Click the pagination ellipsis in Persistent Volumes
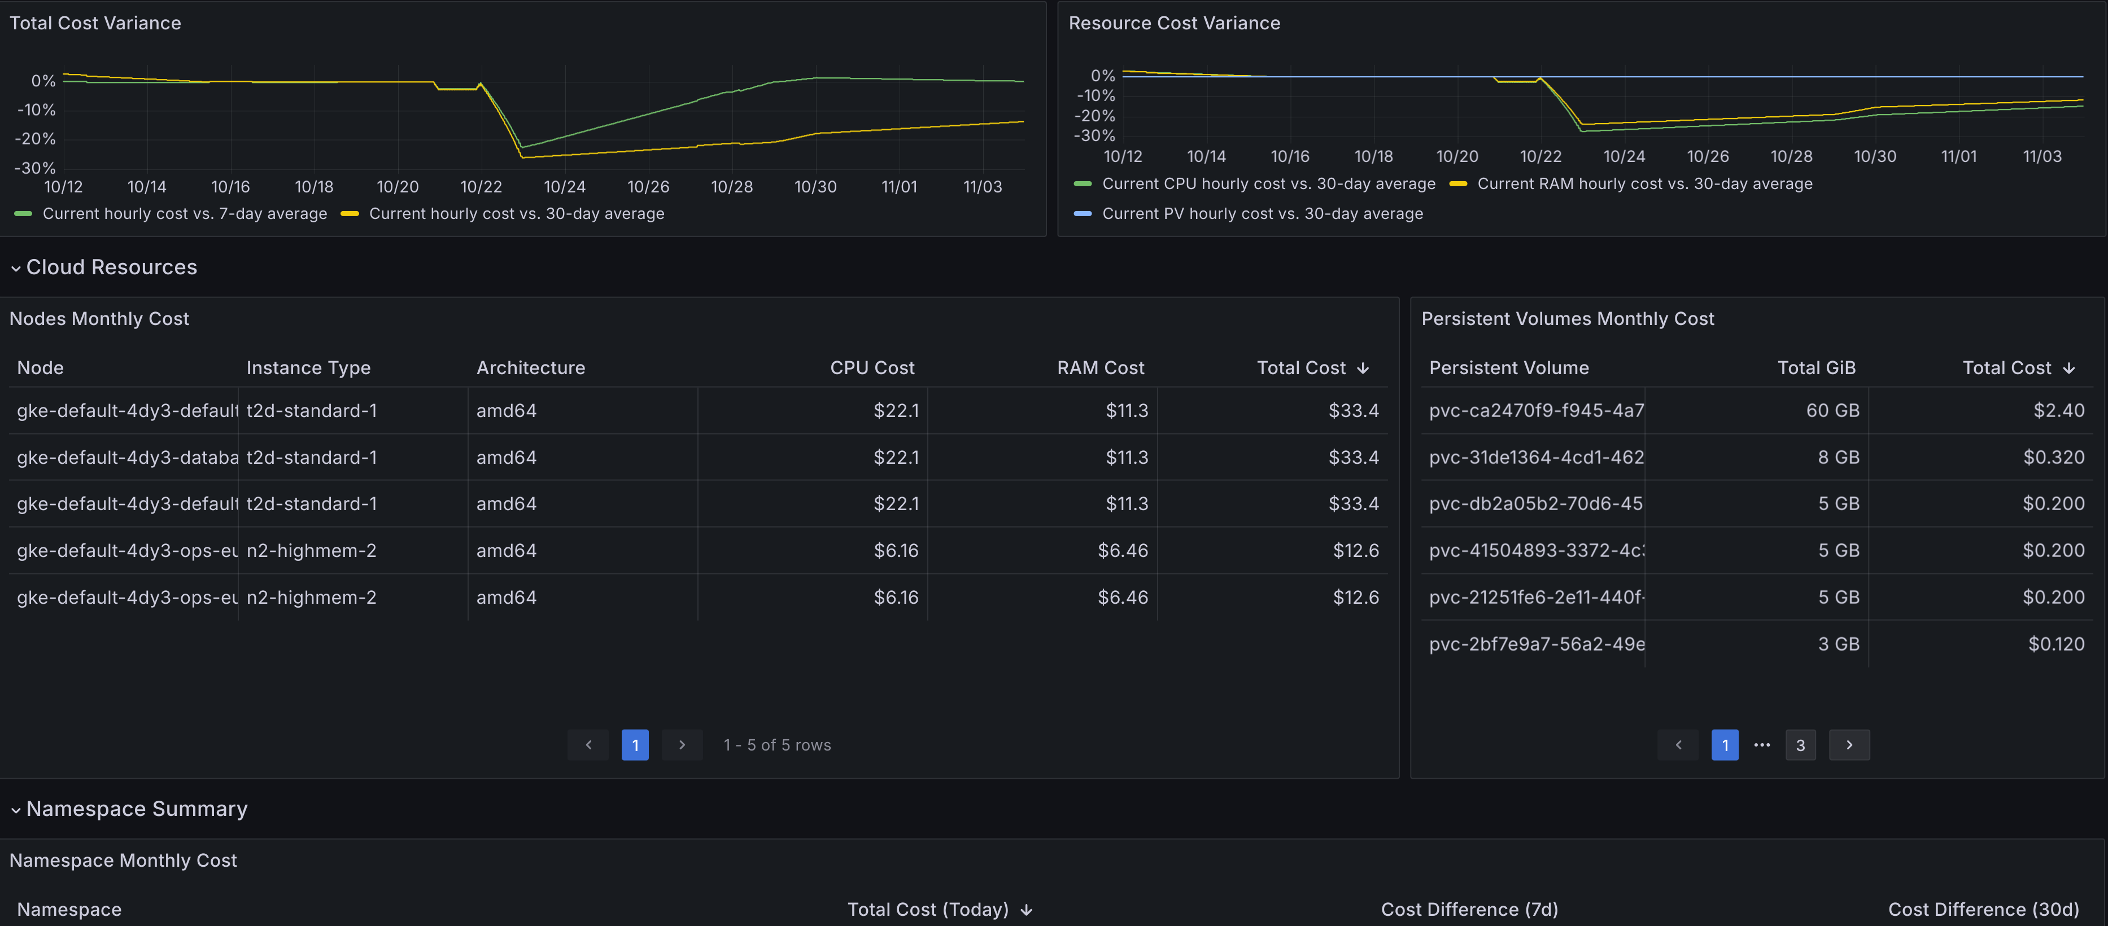 coord(1762,744)
